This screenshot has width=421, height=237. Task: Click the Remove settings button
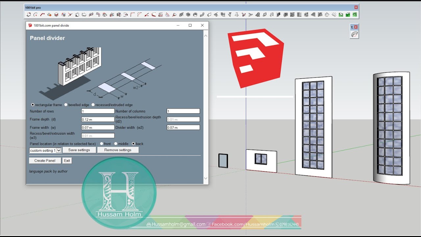coord(118,150)
